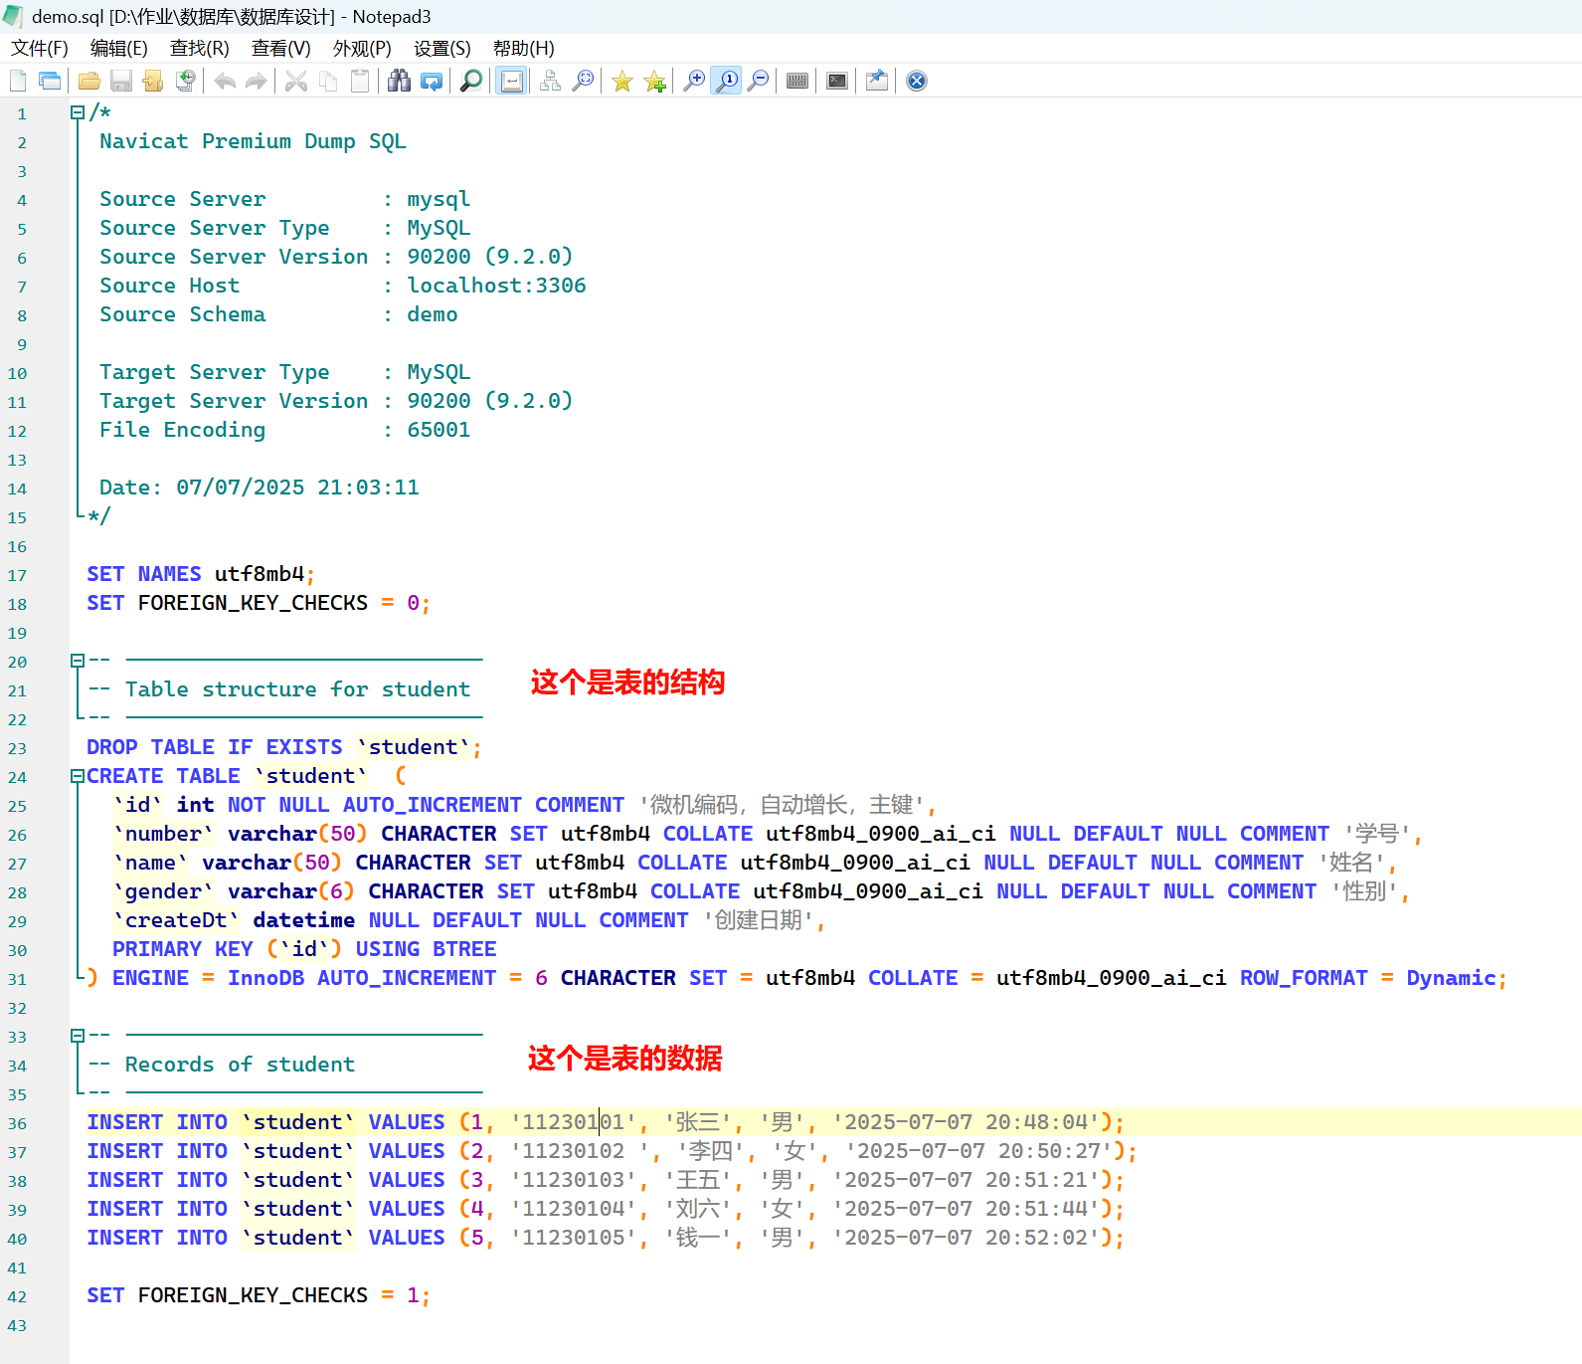Click the Zoom In magnifier icon
The height and width of the screenshot is (1364, 1582).
694,81
